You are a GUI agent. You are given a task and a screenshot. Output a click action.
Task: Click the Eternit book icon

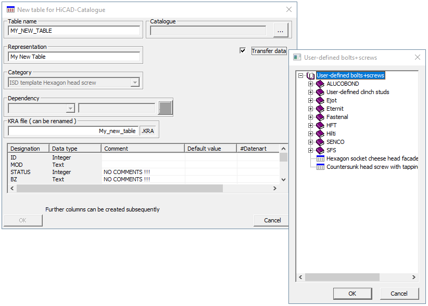point(320,109)
